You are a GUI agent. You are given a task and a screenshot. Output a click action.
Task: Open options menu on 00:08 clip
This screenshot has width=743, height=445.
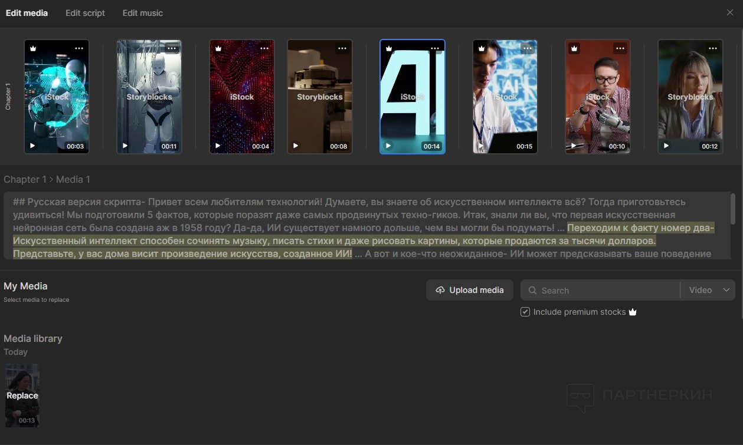tap(342, 48)
